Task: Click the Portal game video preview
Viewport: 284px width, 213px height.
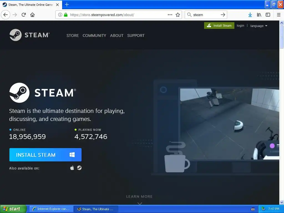Action: tap(229, 124)
